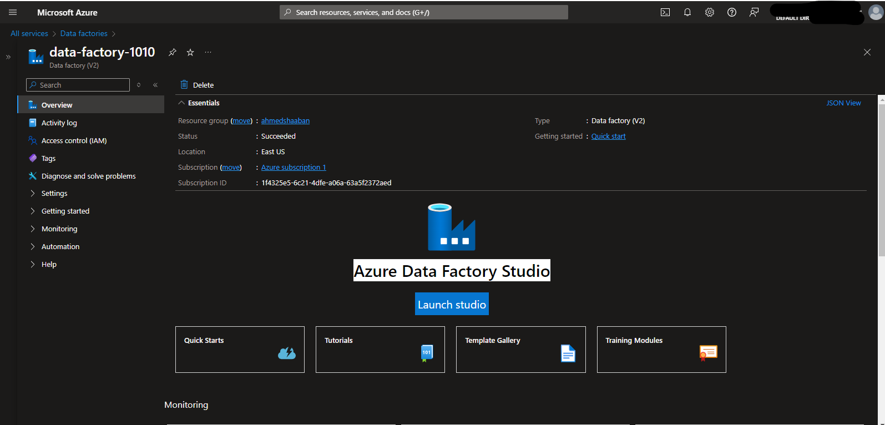
Task: Click the Azure Data Factory Studio logo
Action: click(x=452, y=227)
